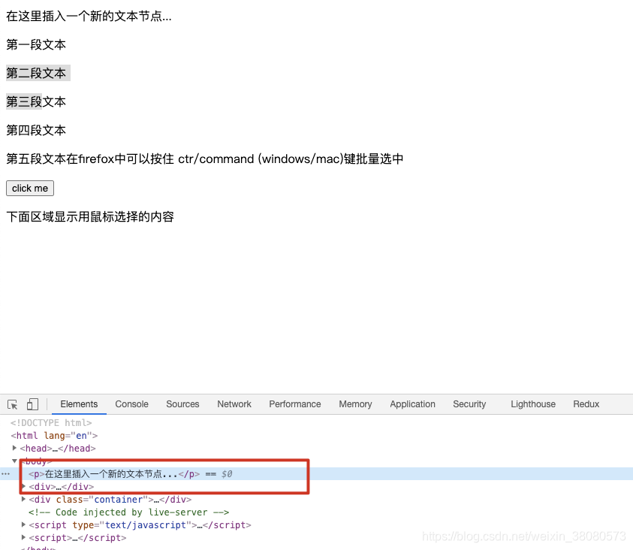Click the text 第一段文本

point(36,44)
